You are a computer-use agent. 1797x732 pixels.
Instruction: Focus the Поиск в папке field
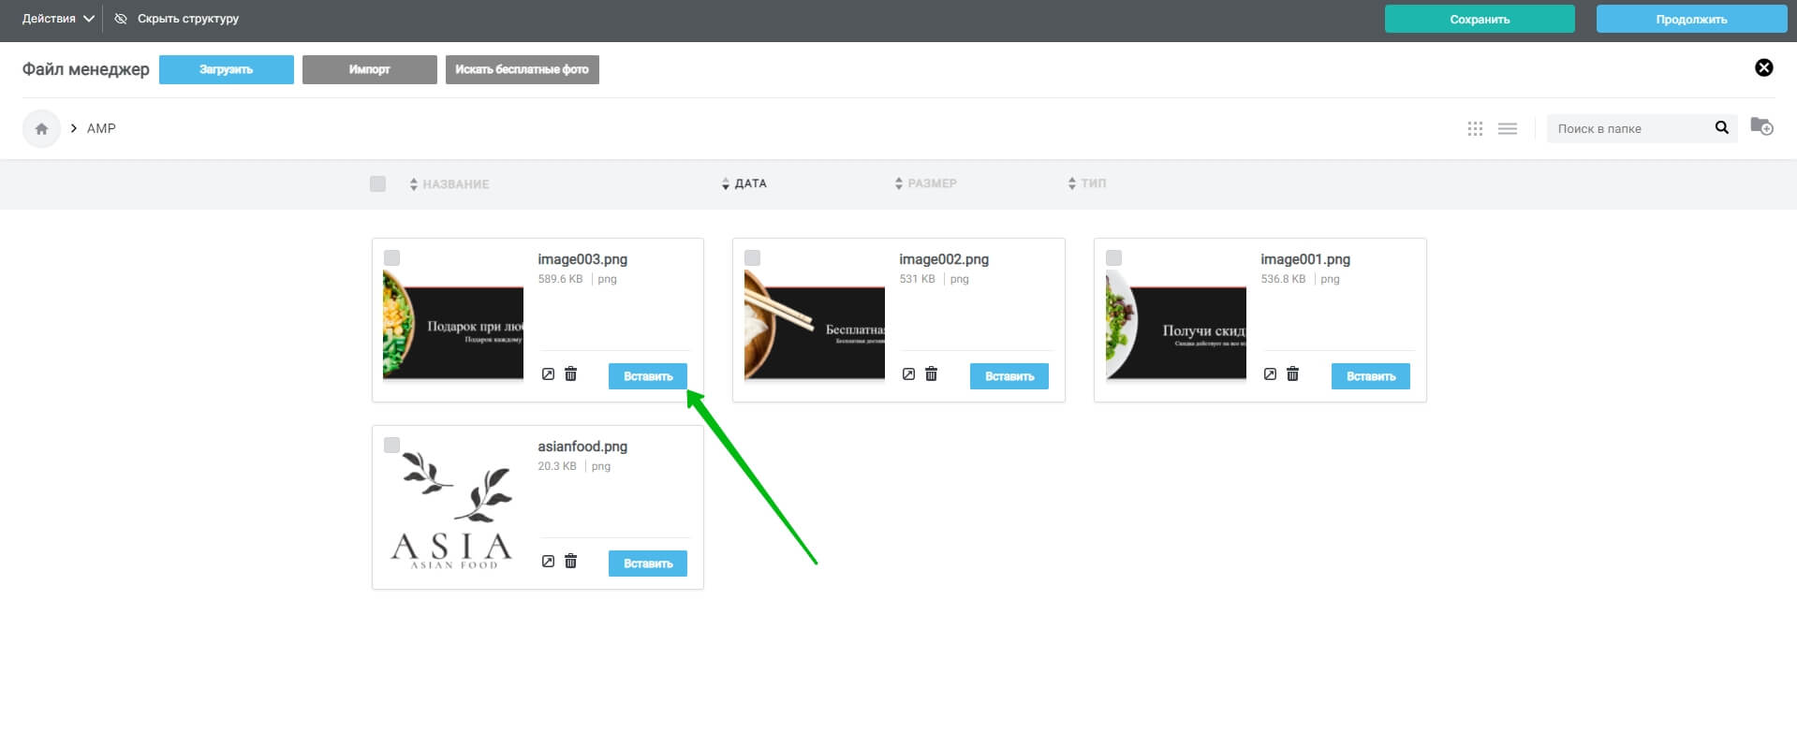[x=1628, y=128]
